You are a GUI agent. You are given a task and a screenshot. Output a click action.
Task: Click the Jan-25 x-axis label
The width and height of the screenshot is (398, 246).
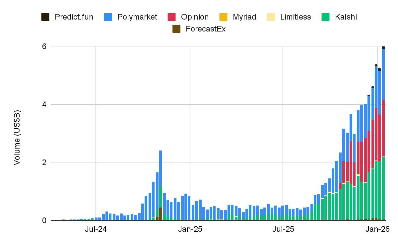click(x=190, y=229)
